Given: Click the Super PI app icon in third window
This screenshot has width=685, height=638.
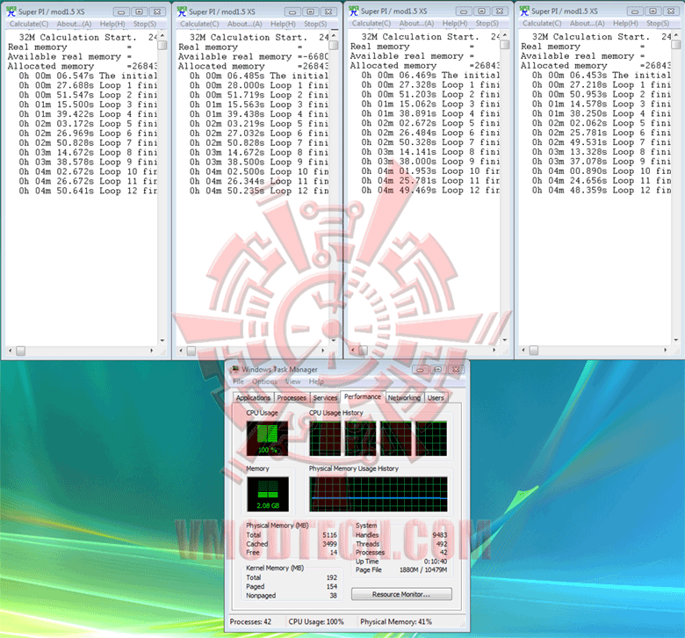Looking at the screenshot, I should point(354,11).
